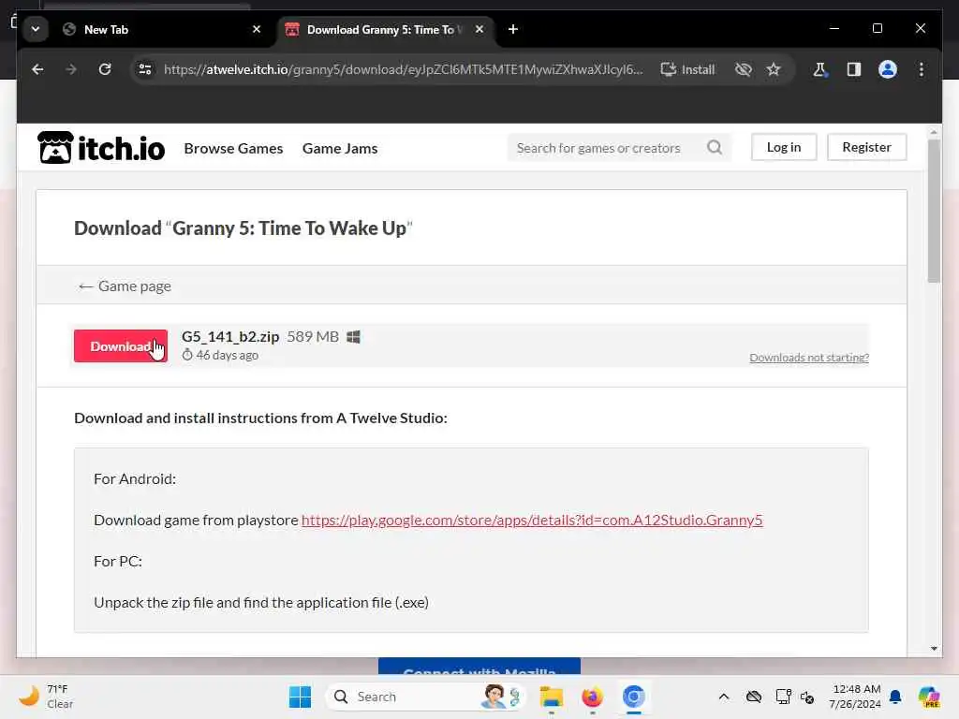The image size is (959, 719).
Task: Bookmark this page with the star icon
Action: [774, 69]
